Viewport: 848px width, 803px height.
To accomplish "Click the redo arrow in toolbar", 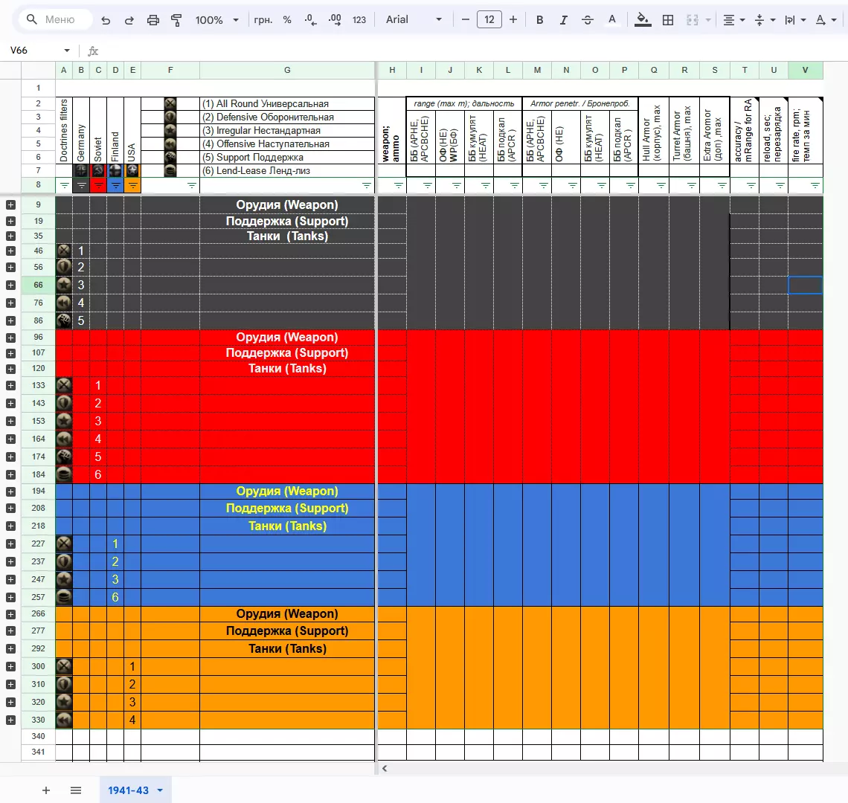I will pos(129,20).
